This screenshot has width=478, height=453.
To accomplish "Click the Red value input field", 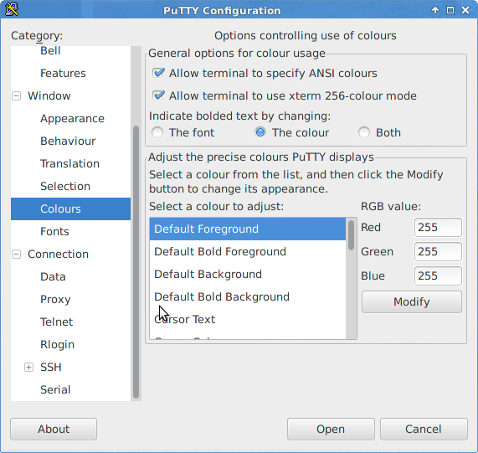I will (438, 228).
